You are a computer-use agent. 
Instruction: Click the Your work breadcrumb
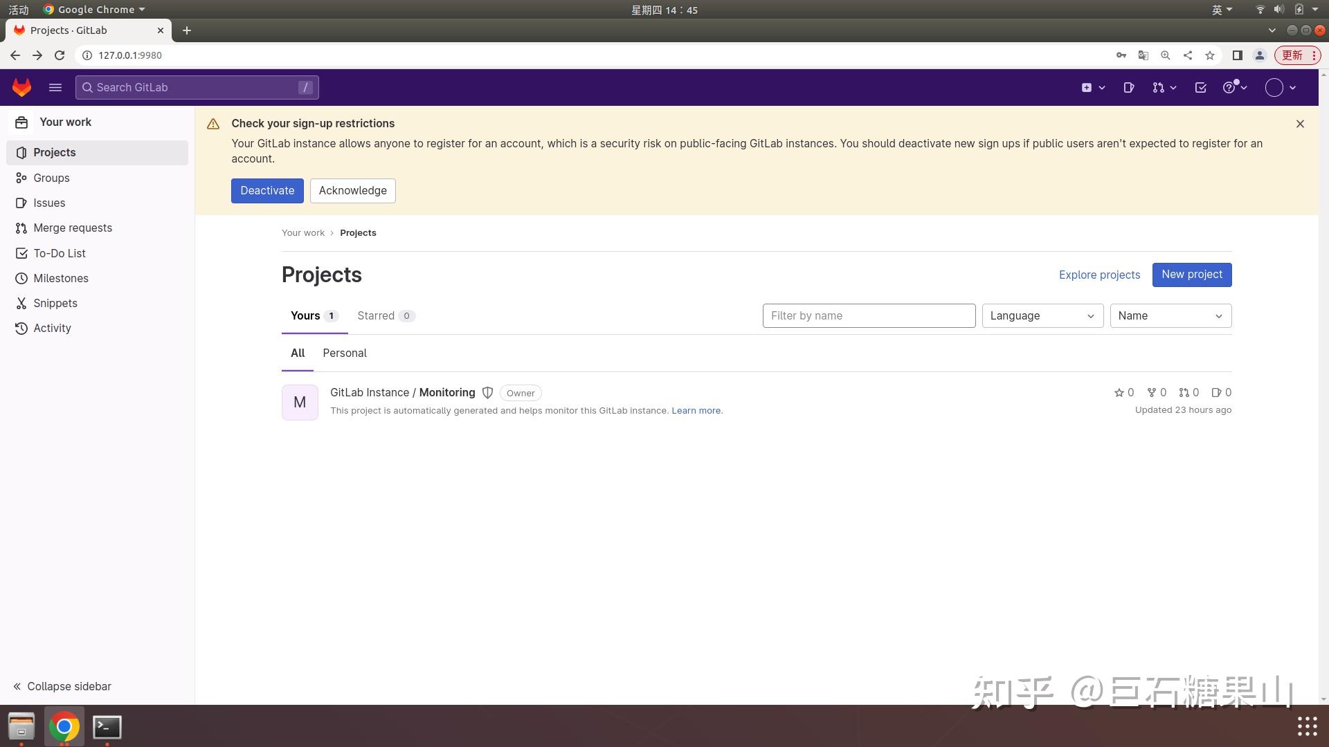(303, 233)
